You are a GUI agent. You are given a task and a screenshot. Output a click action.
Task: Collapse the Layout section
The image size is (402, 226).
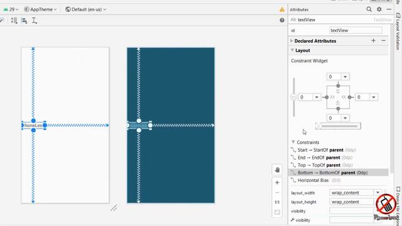(x=292, y=50)
